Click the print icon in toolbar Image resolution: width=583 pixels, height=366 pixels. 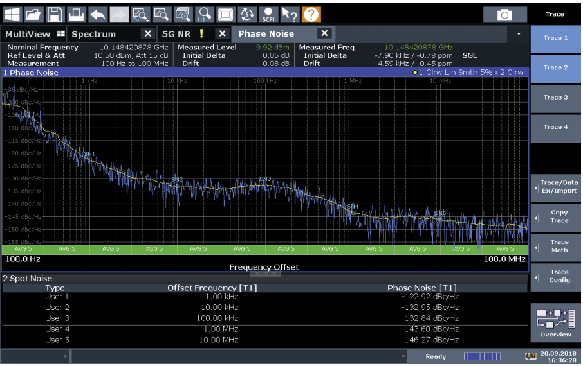click(76, 13)
